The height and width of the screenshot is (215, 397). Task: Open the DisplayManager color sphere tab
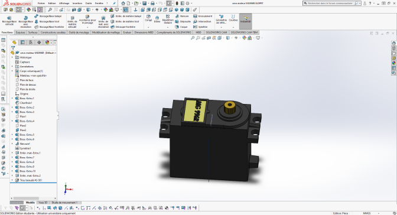tap(47, 43)
